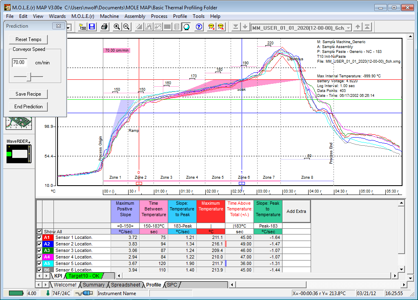Viewport: 418px width, 300px height.
Task: Switch to the SPC tab
Action: click(x=172, y=285)
